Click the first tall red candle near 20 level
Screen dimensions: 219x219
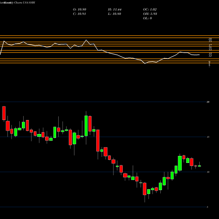(4, 113)
